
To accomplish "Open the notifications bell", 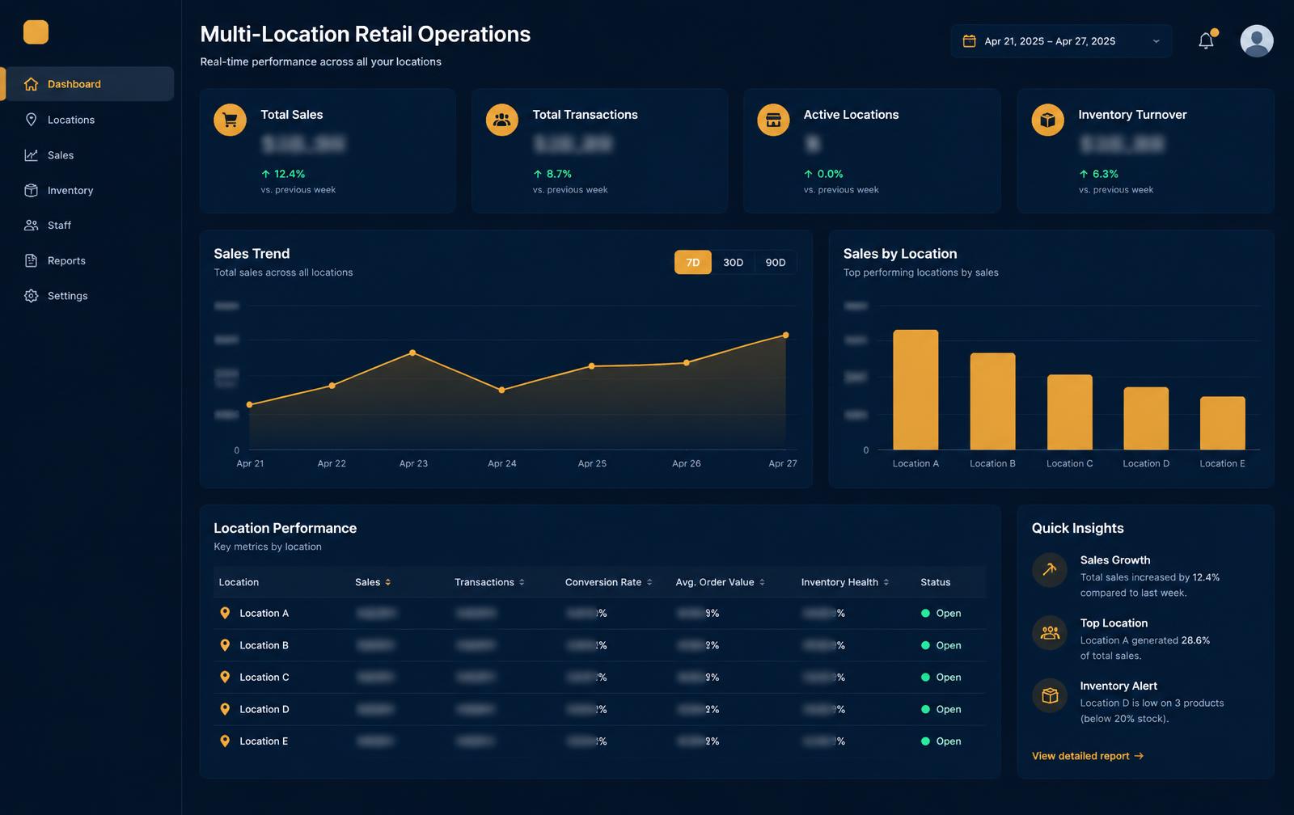I will [1206, 40].
